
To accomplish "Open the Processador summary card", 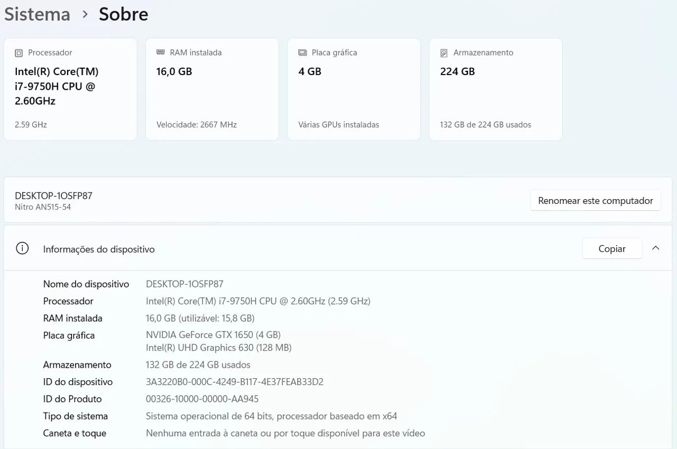I will 70,89.
